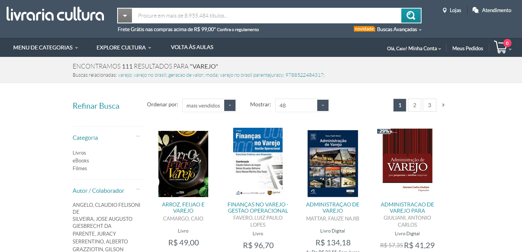Open the Ordenar por dropdown
The height and width of the screenshot is (252, 522).
[x=209, y=106]
